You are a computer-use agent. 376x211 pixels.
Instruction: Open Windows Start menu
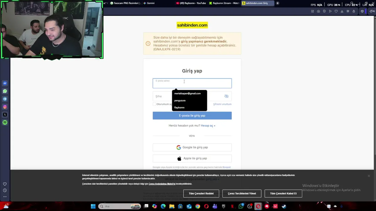click(93, 206)
